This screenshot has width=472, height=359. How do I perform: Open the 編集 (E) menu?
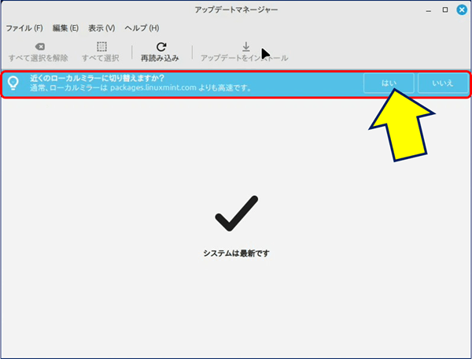pyautogui.click(x=65, y=28)
